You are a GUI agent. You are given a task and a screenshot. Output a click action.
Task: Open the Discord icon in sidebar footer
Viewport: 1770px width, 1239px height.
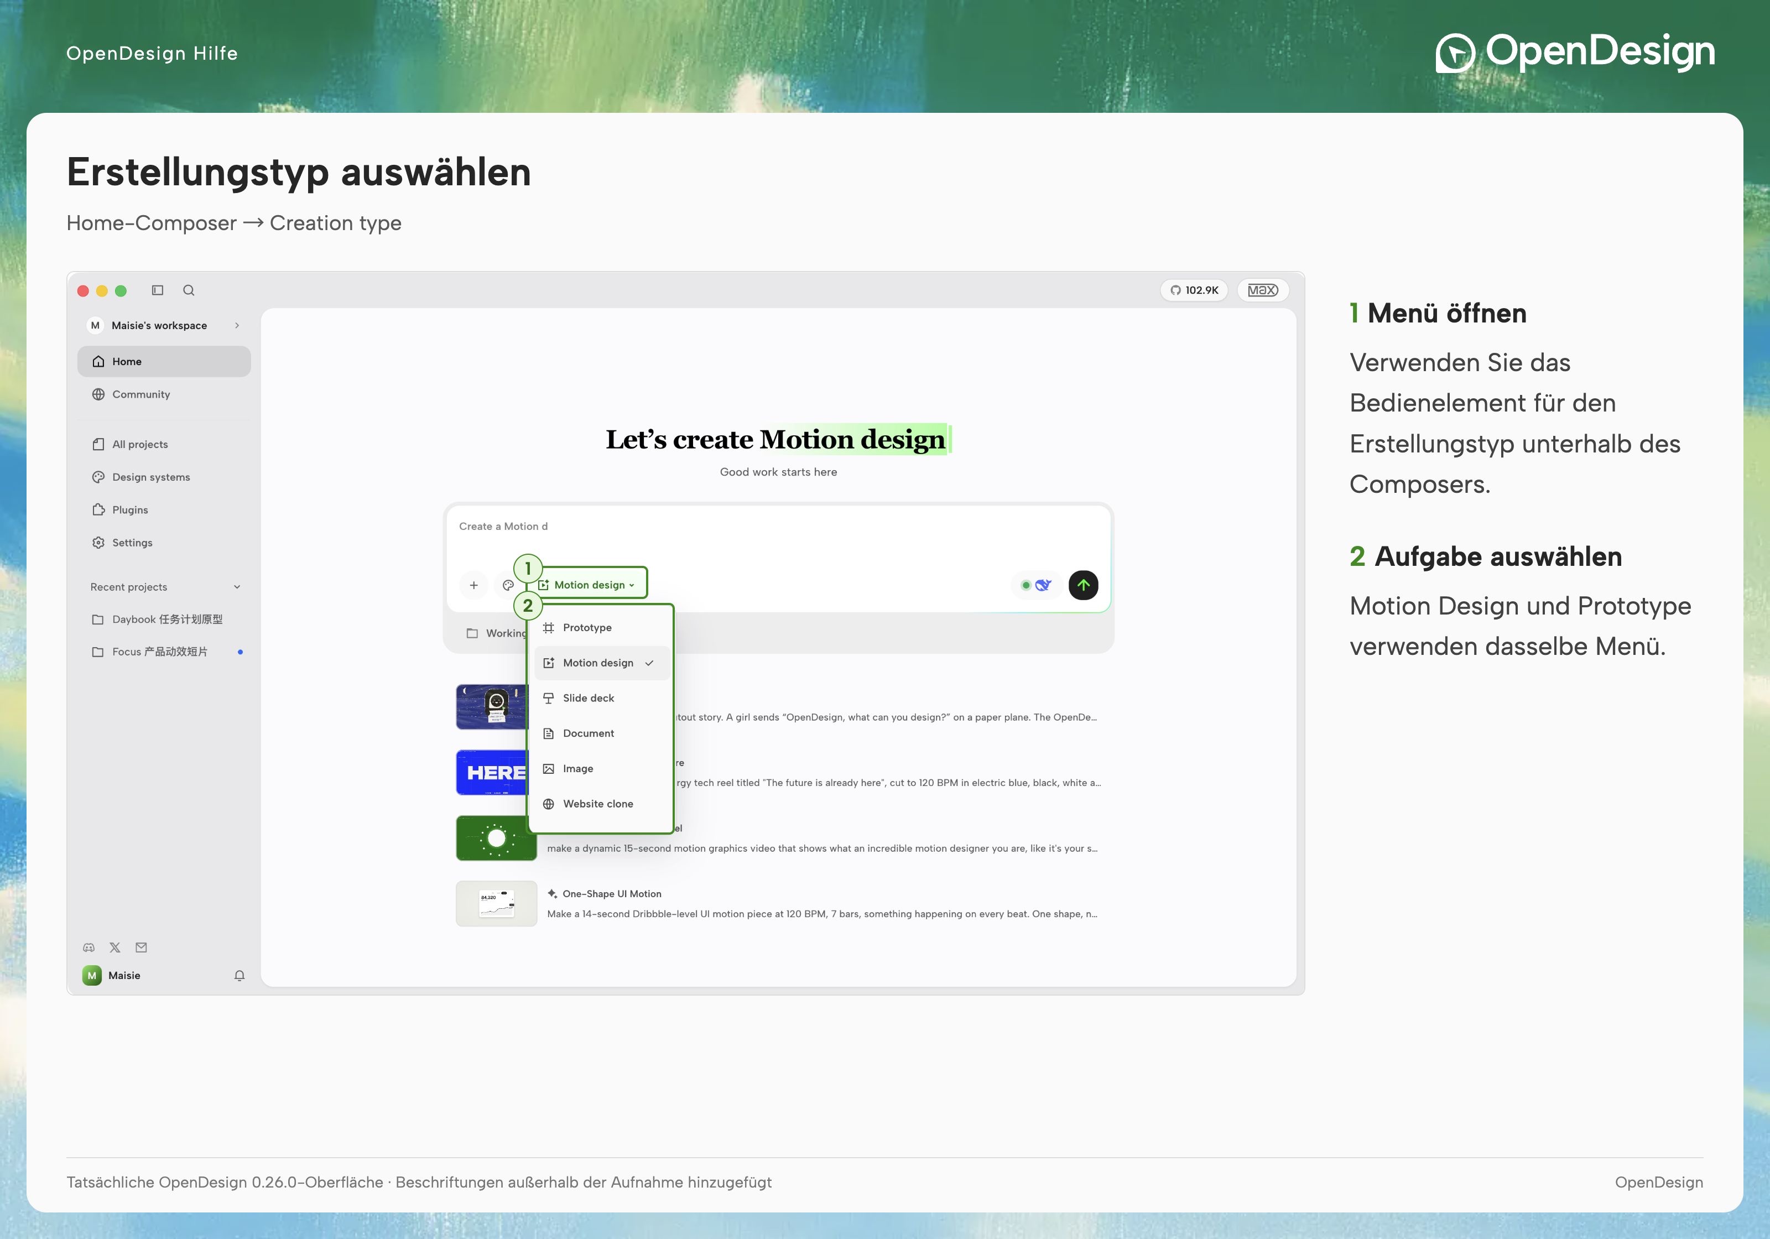[x=88, y=948]
